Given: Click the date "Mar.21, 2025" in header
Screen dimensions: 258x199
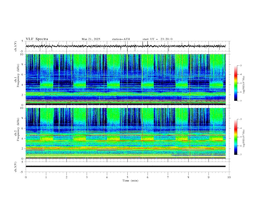Looking at the screenshot, I should click(91, 39).
